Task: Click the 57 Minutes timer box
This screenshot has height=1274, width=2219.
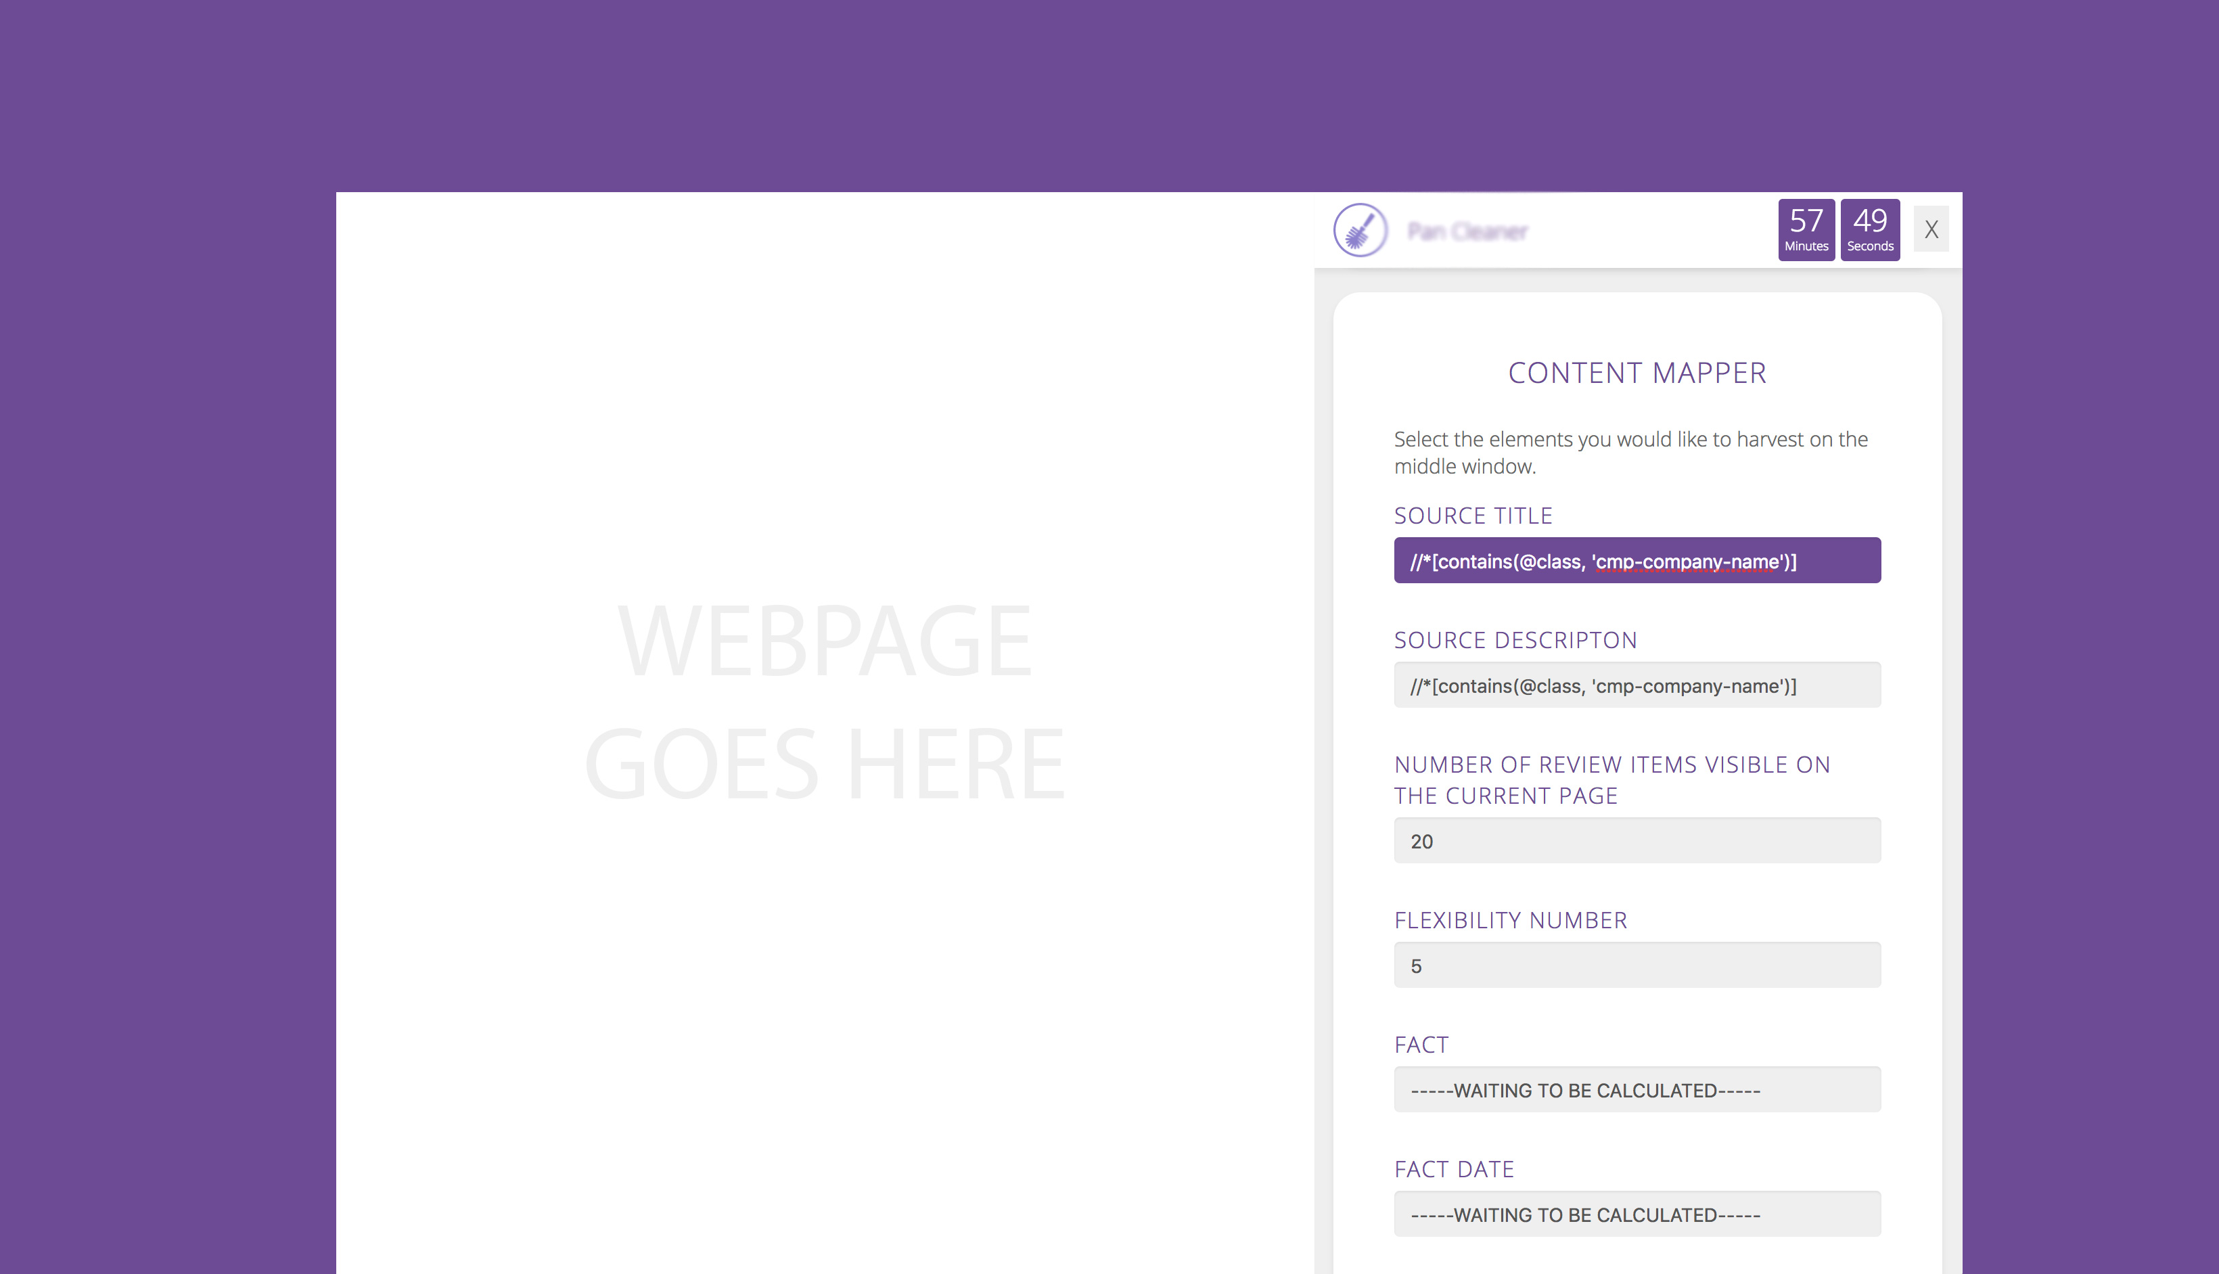Action: pos(1806,230)
